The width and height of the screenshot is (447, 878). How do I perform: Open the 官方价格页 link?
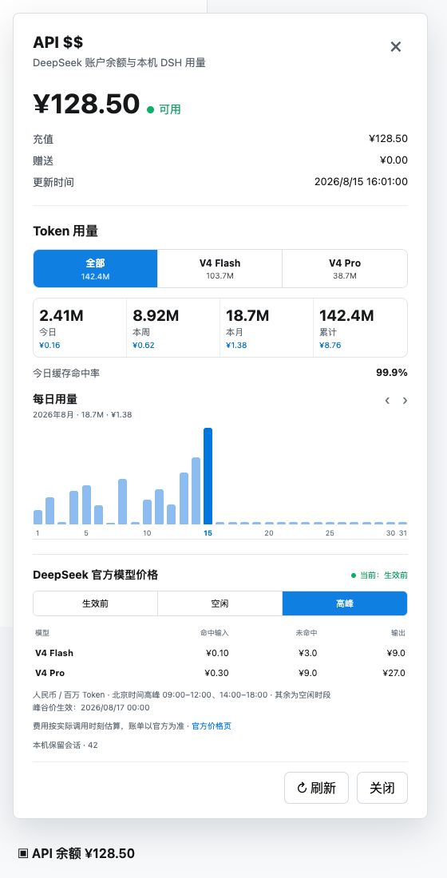point(212,726)
